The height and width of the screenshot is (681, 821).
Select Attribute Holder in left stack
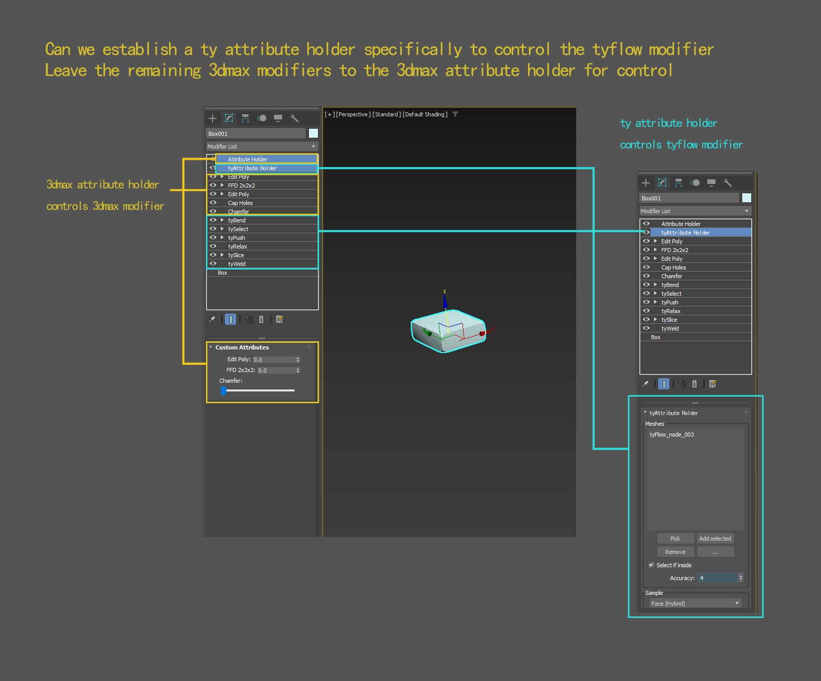point(266,159)
